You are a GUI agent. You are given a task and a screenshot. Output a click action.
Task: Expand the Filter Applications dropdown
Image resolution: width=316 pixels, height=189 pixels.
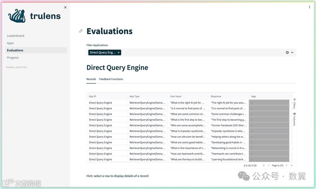pos(292,53)
